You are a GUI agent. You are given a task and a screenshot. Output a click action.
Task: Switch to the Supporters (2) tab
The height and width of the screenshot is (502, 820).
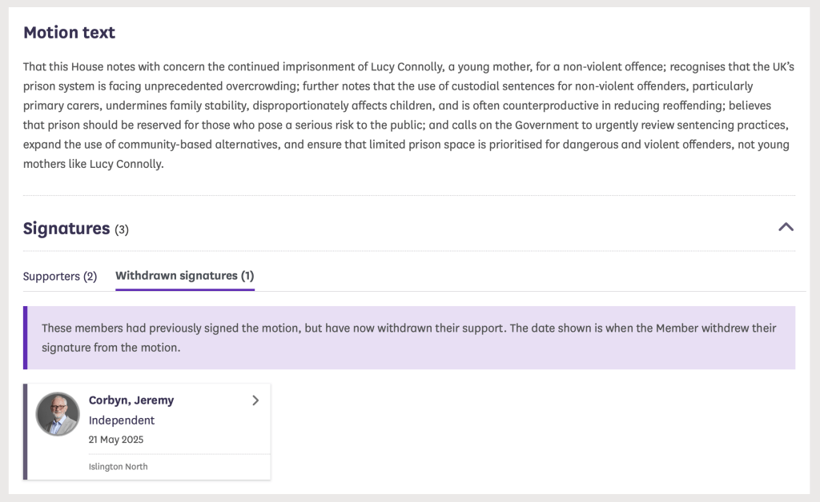pyautogui.click(x=60, y=276)
